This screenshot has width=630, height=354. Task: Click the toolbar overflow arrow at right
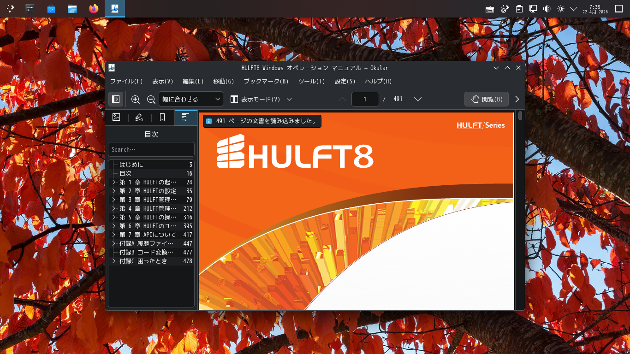point(517,99)
